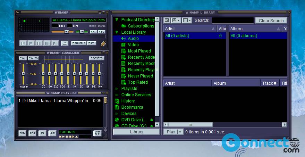Screen dimensions: 305x157
Task: Toggle equalizer AUTO mode
Action: (x=33, y=58)
